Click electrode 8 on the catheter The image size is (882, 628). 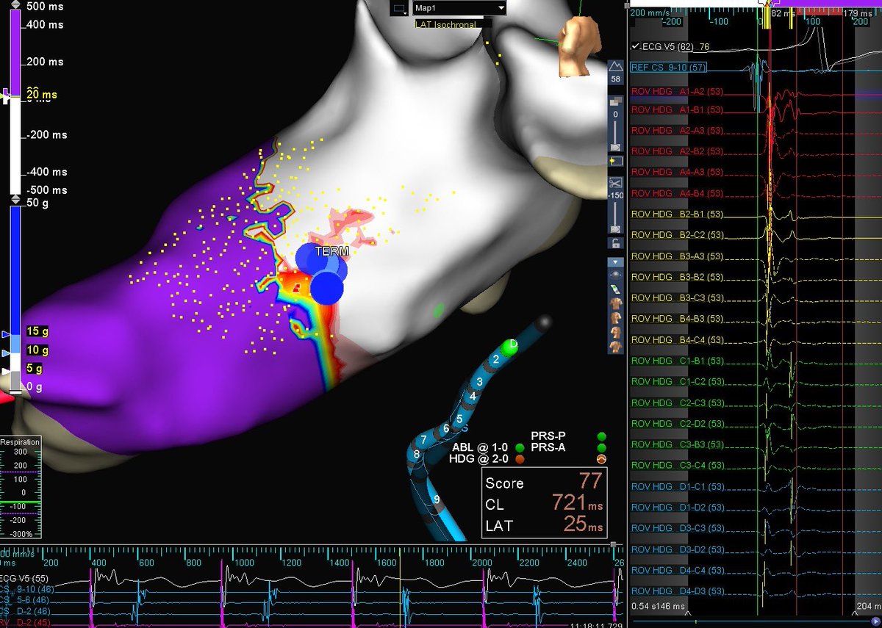point(417,454)
